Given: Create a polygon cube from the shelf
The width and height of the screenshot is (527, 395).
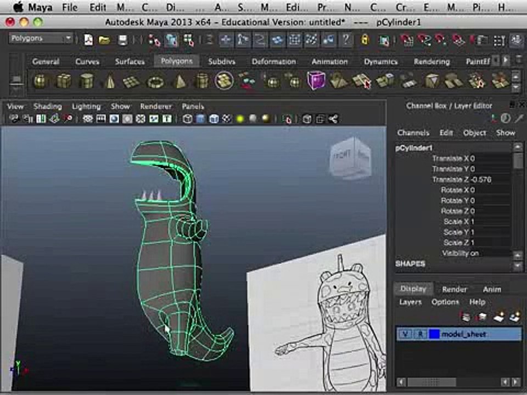Looking at the screenshot, I should tap(64, 81).
